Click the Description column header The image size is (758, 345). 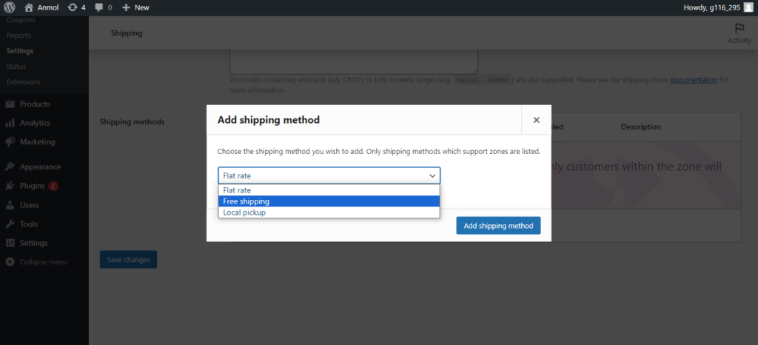(641, 127)
